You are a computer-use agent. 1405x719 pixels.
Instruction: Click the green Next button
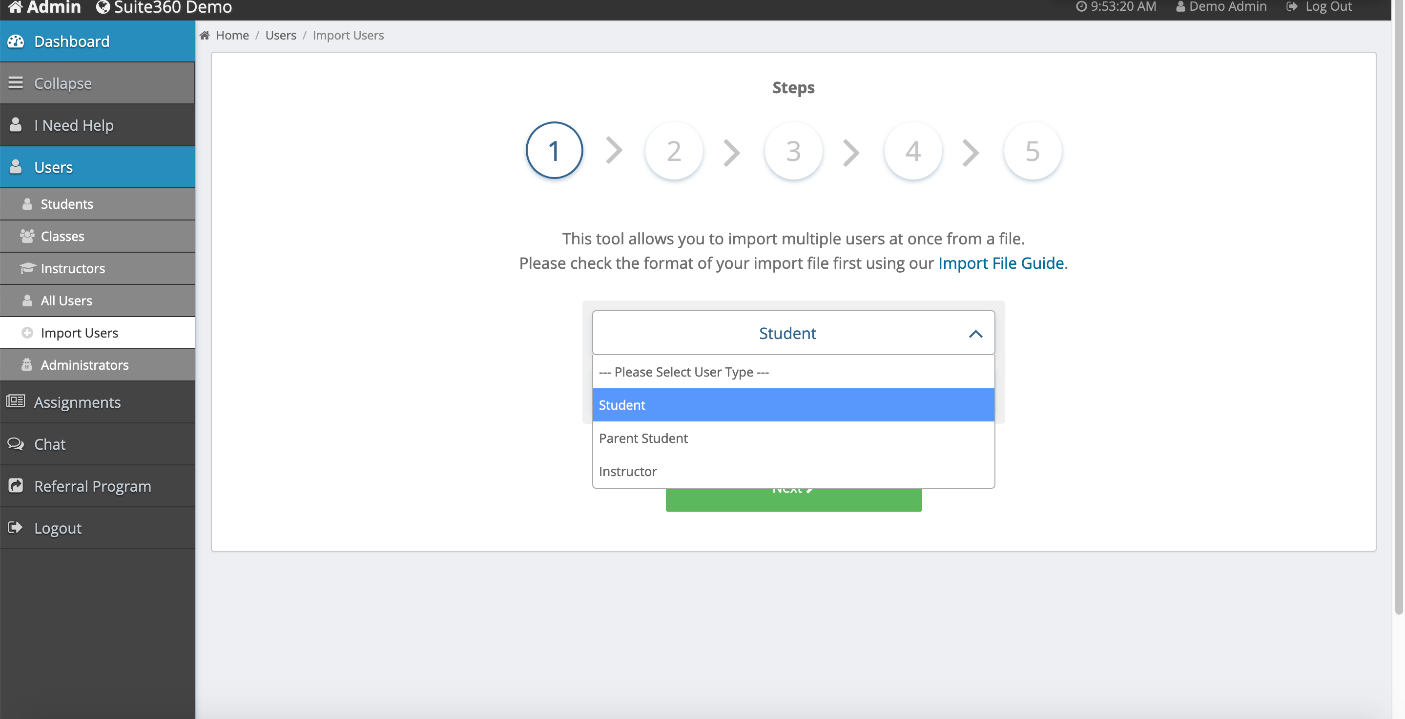click(794, 500)
